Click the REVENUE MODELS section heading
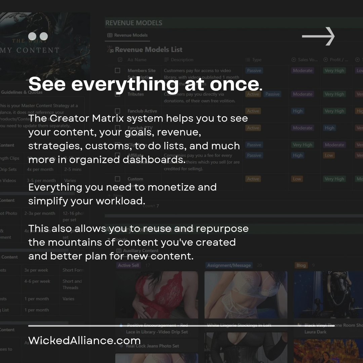 (x=134, y=23)
